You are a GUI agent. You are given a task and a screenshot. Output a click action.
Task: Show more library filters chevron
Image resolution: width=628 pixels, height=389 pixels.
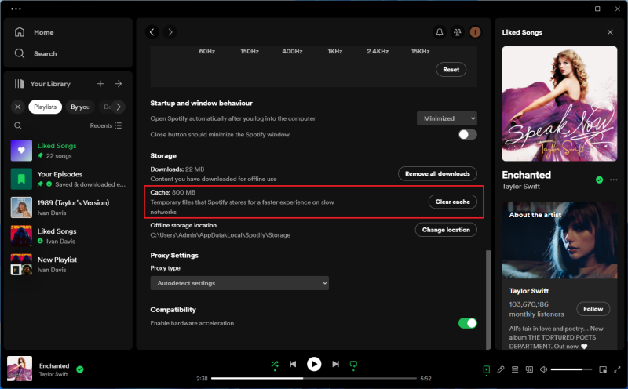click(119, 107)
